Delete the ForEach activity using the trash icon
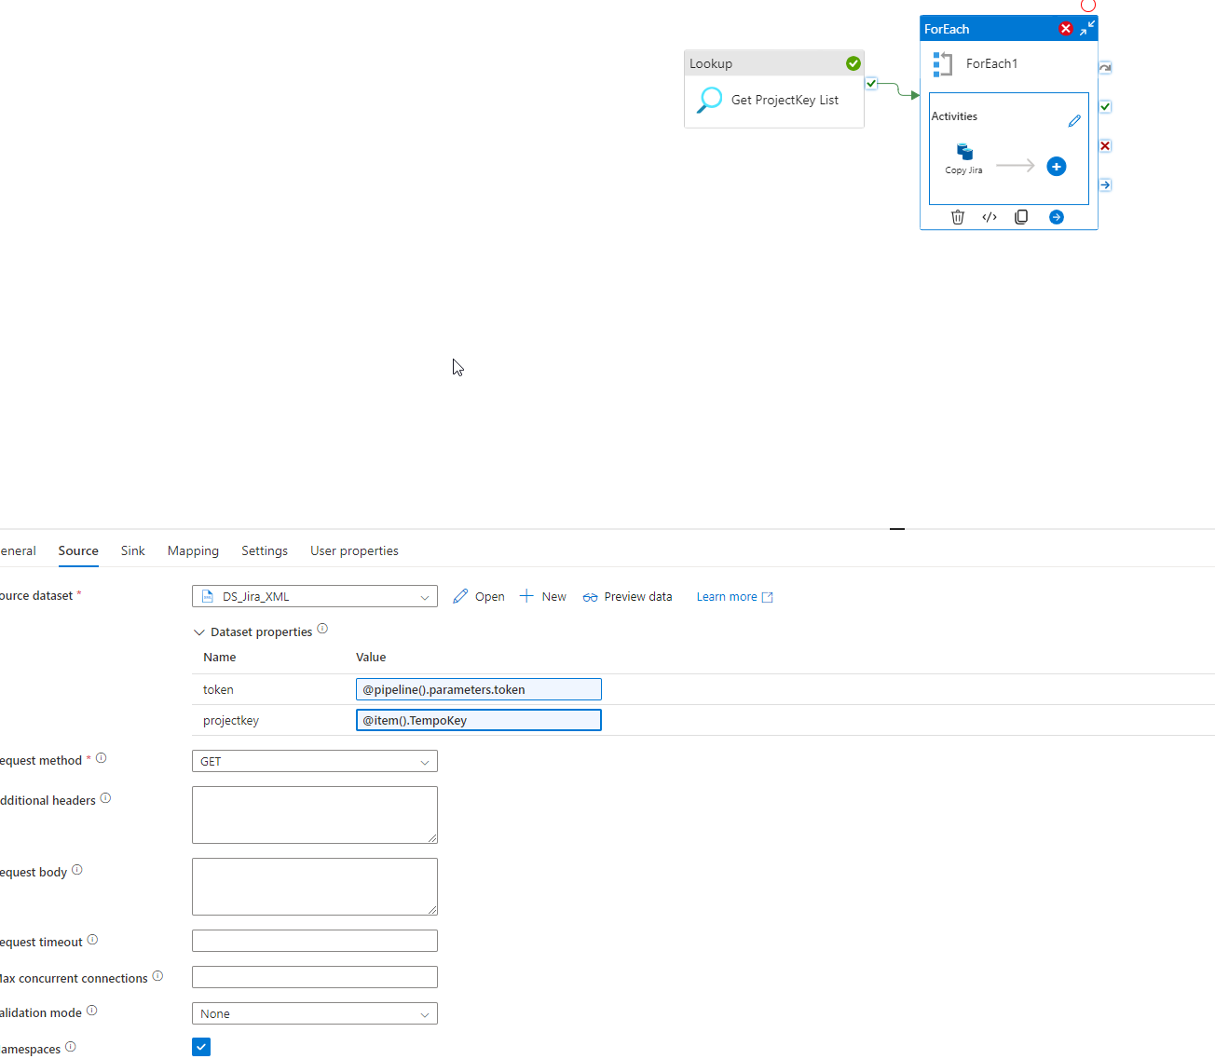The height and width of the screenshot is (1059, 1215). coord(958,217)
